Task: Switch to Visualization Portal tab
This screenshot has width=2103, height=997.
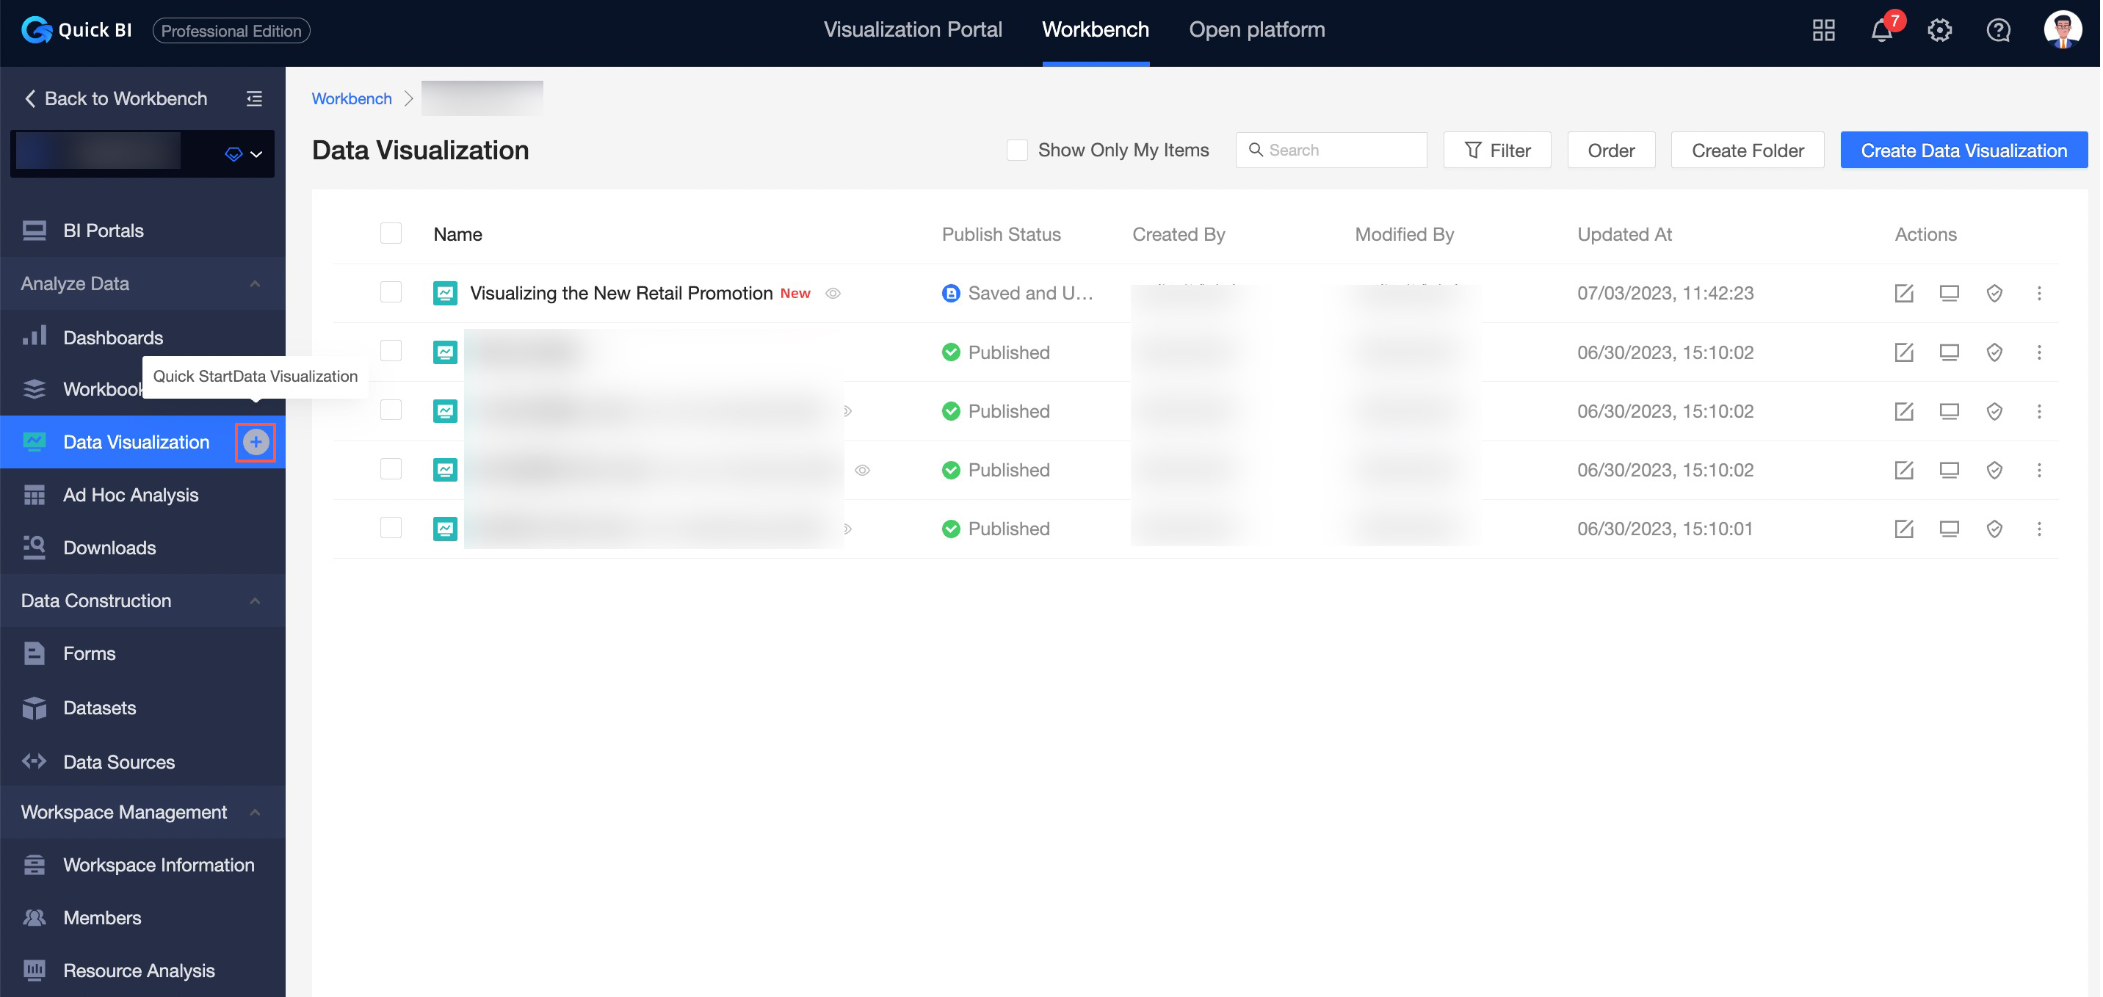Action: click(912, 30)
